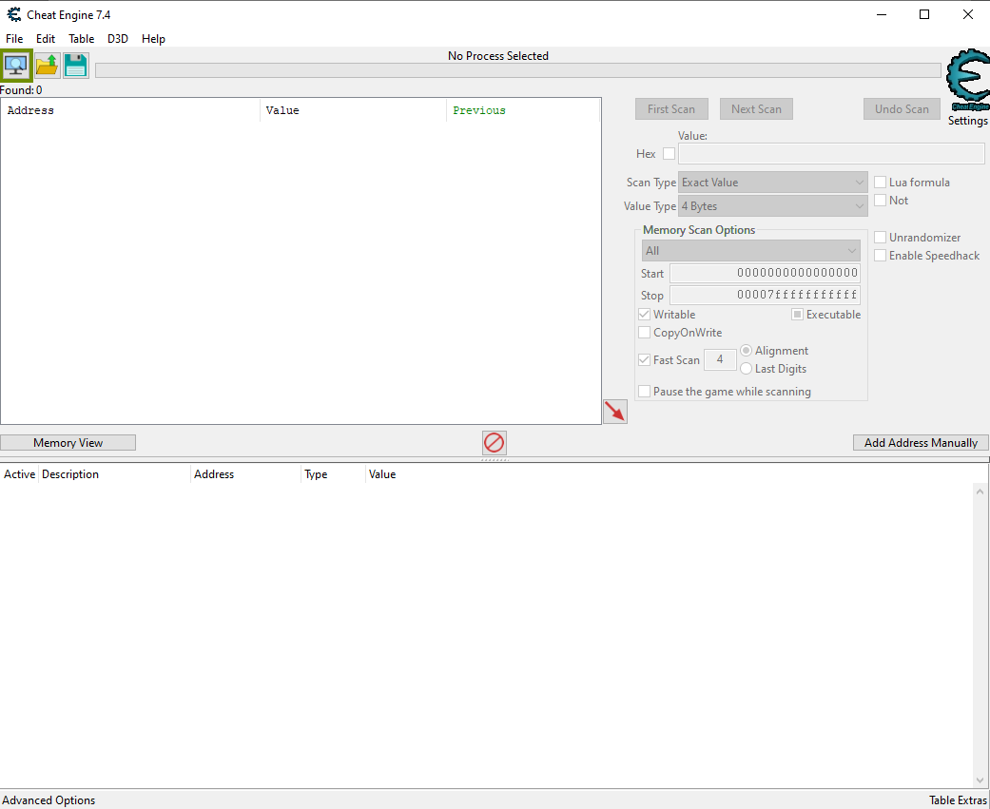990x809 pixels.
Task: Open the Scan Type dropdown
Action: click(772, 183)
